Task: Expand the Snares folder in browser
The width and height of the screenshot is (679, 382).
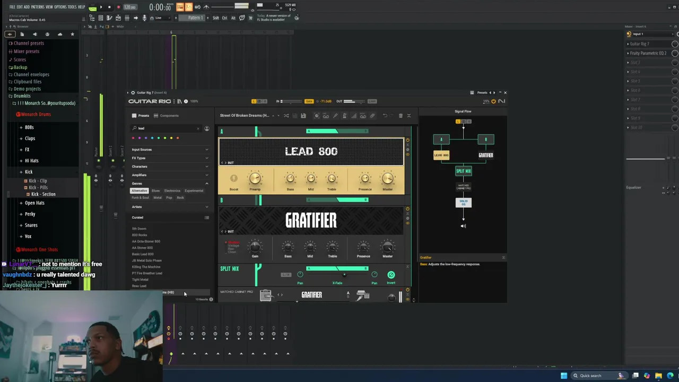Action: coord(31,225)
